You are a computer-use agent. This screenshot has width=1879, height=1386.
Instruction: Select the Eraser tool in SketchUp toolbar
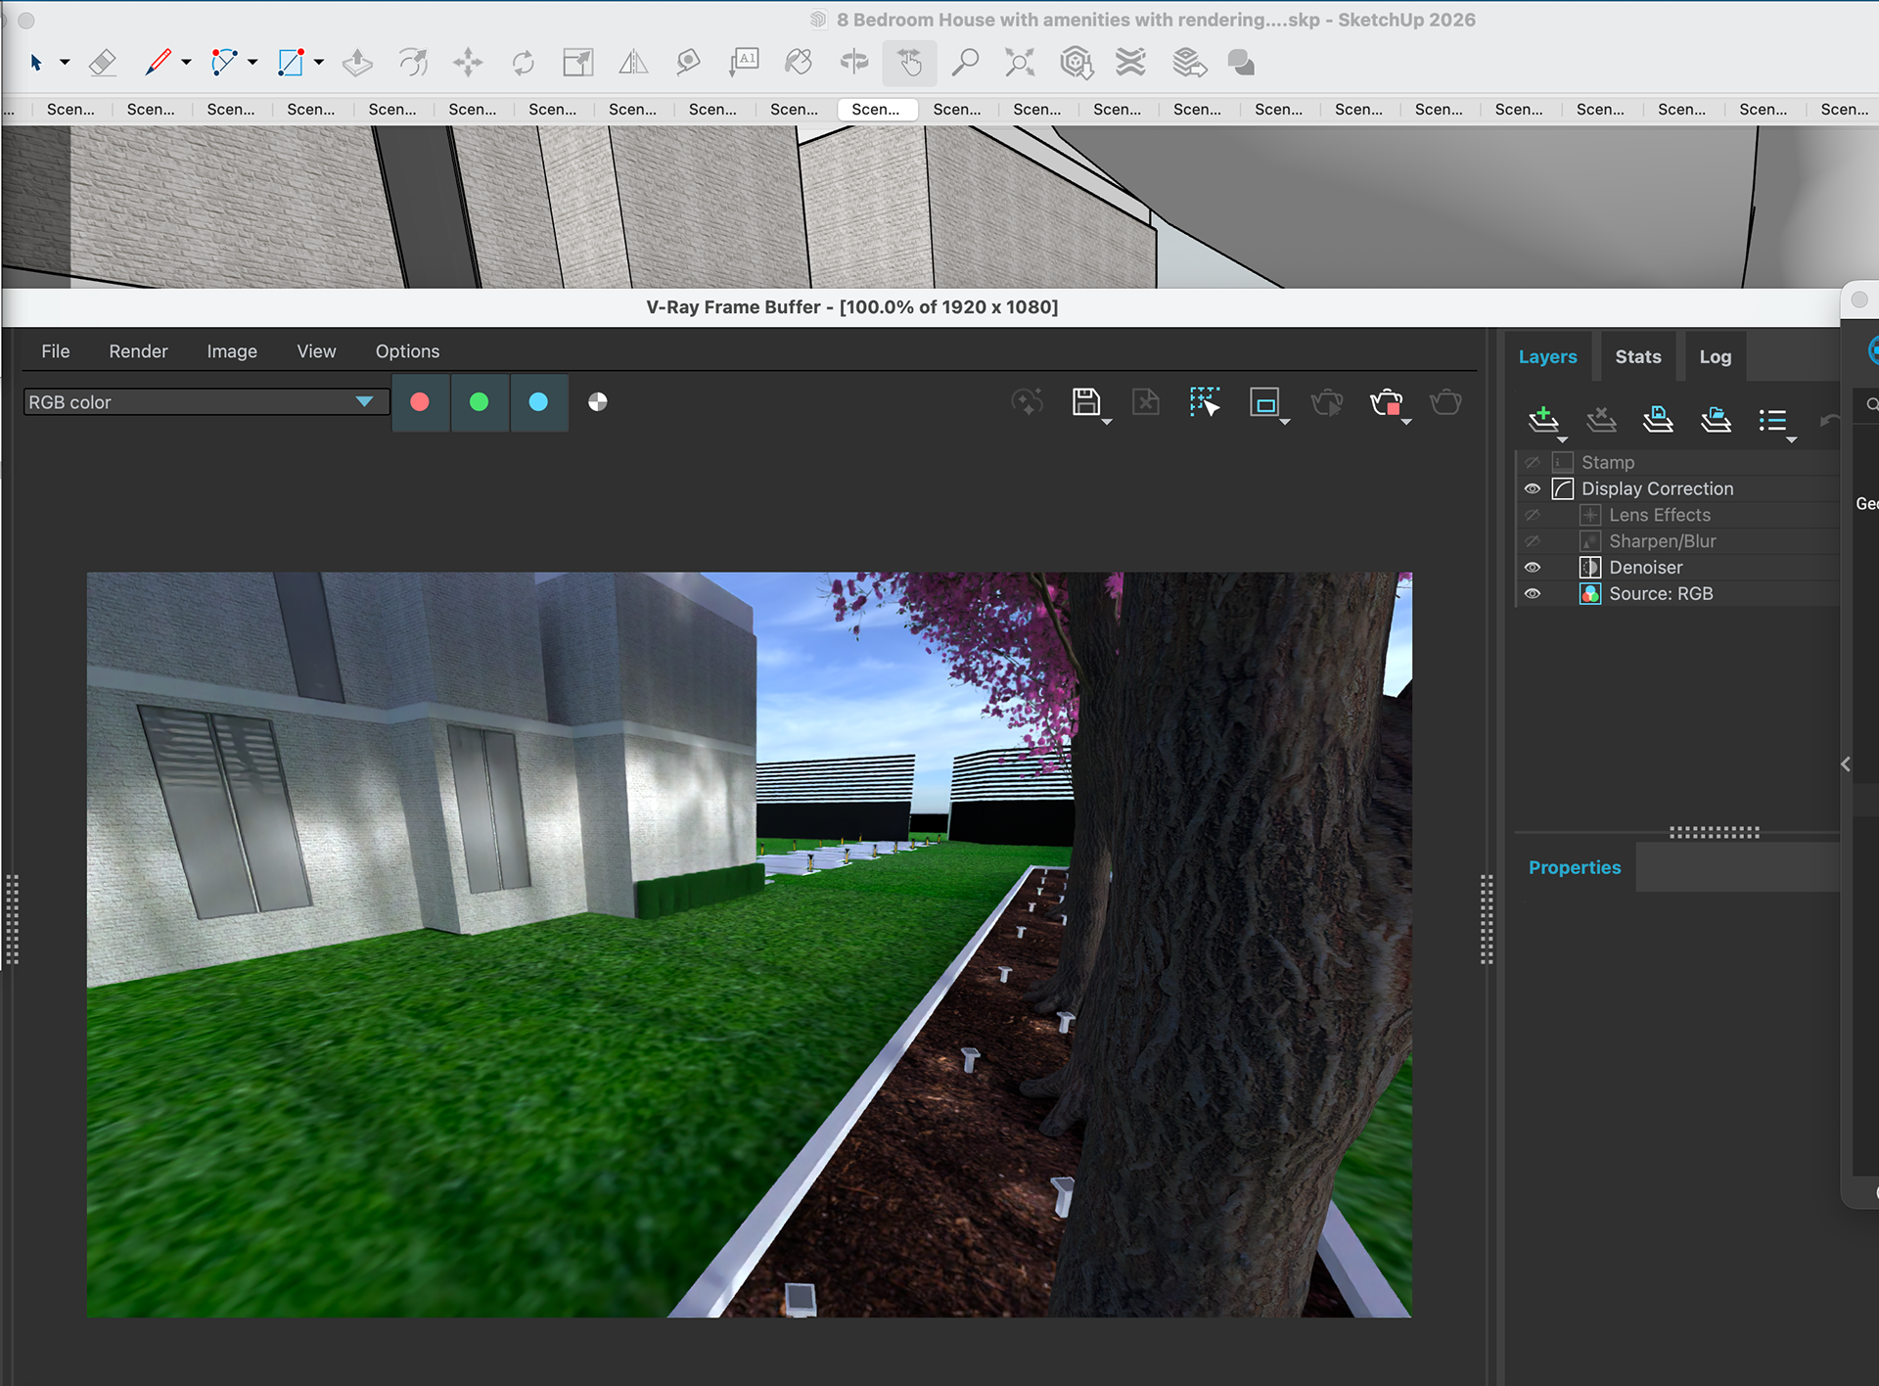[x=102, y=64]
